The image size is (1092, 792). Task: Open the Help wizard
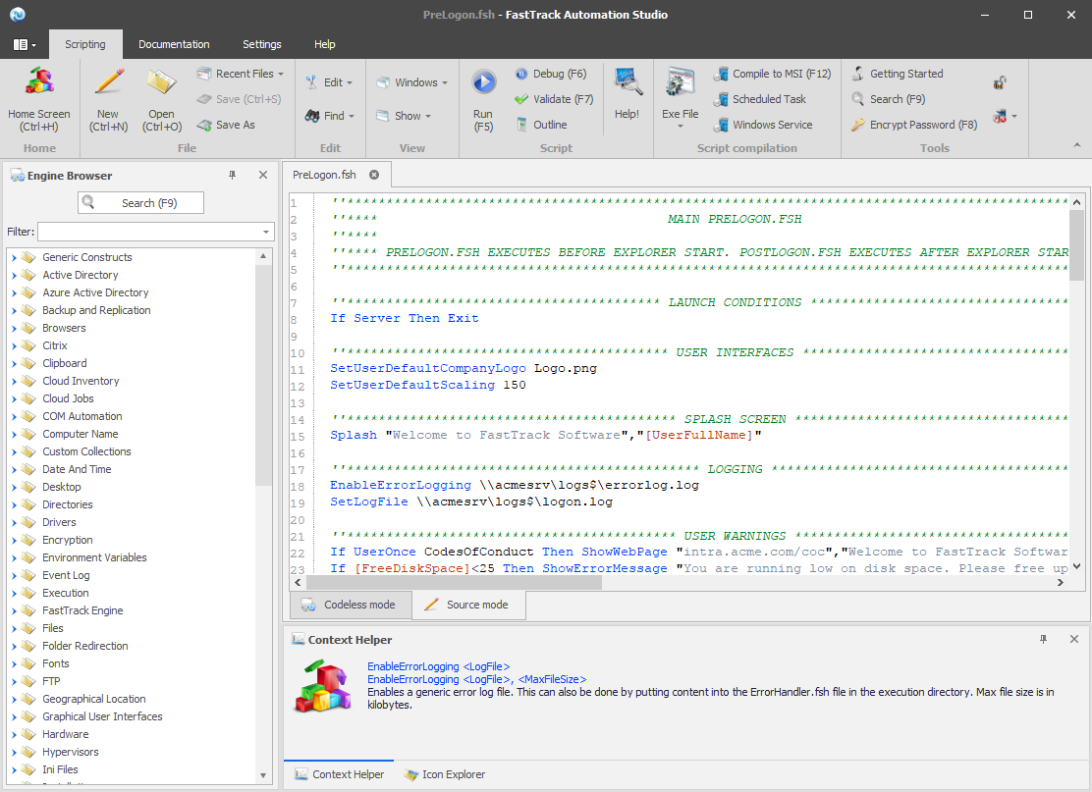click(627, 97)
